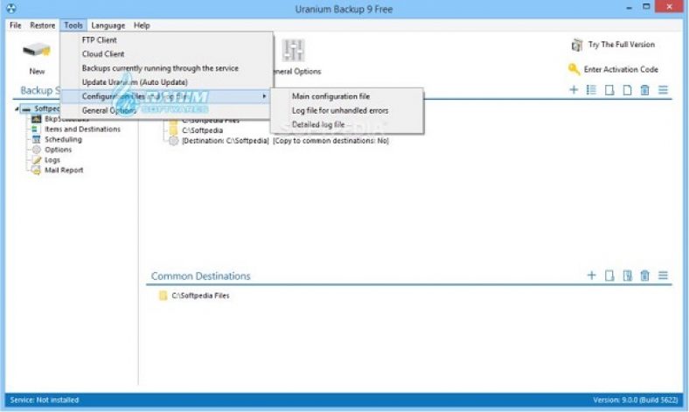Click the New button label
The image size is (689, 412).
(37, 71)
